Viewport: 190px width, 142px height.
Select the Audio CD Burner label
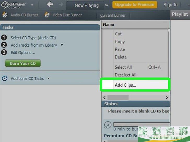click(x=24, y=15)
